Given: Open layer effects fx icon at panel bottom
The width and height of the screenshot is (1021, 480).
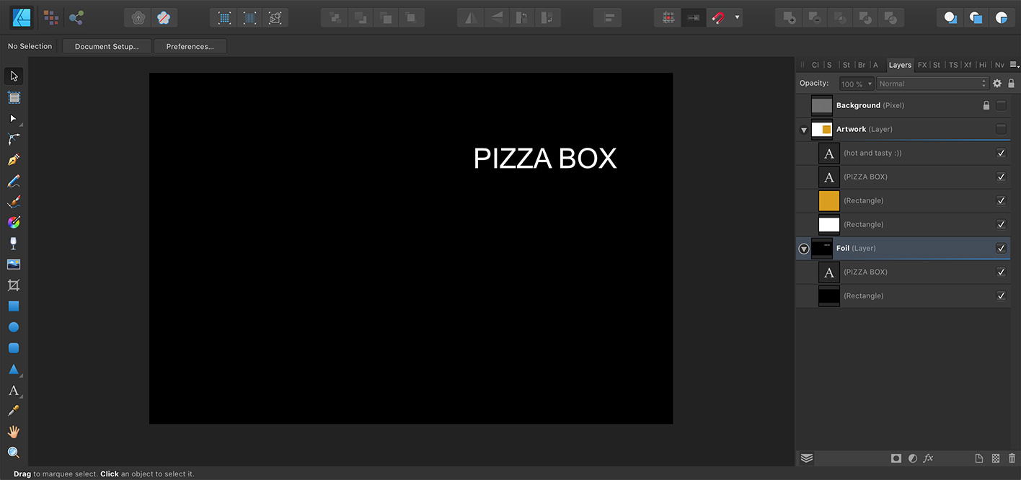Looking at the screenshot, I should point(929,458).
